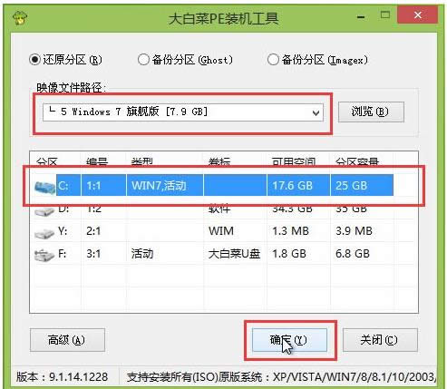Image resolution: width=447 pixels, height=389 pixels.
Task: Click the 关闭 (C) button
Action: 380,340
